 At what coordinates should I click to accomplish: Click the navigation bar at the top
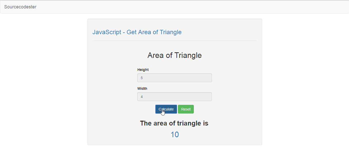point(175,7)
